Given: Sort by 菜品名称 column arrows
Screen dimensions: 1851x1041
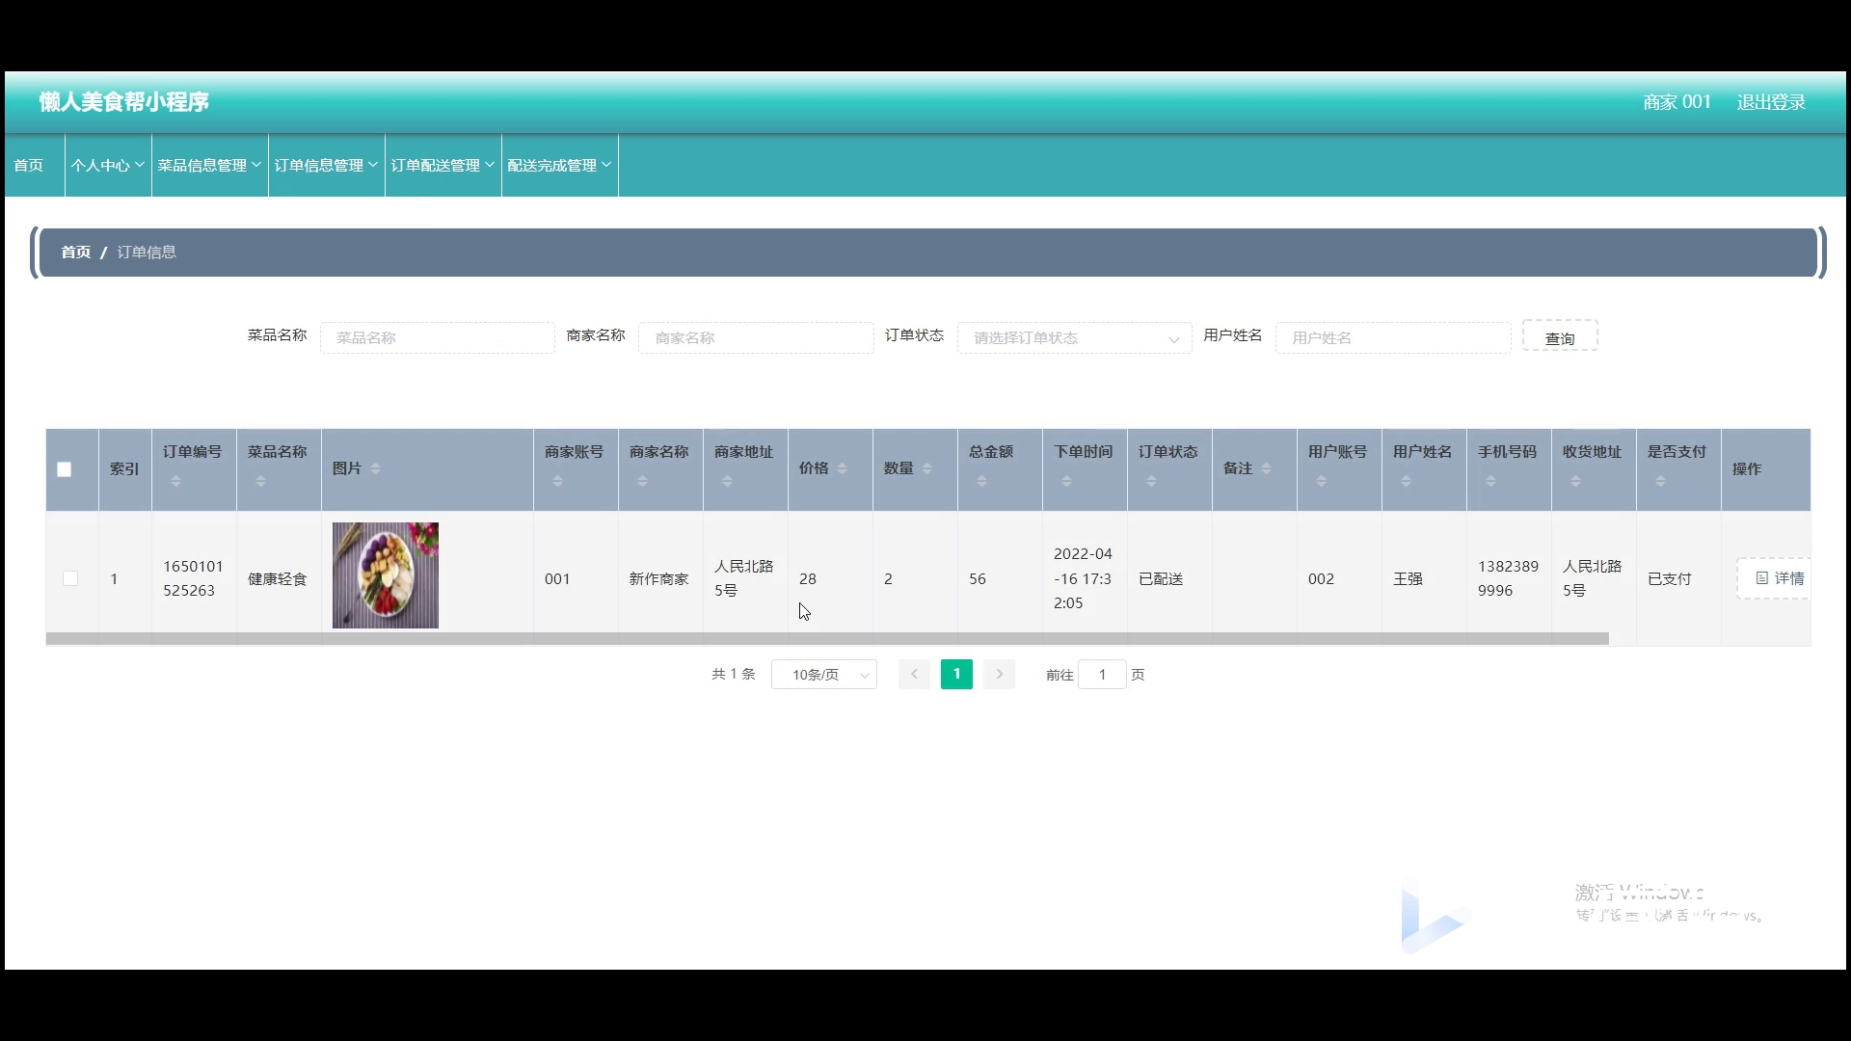Looking at the screenshot, I should [260, 481].
